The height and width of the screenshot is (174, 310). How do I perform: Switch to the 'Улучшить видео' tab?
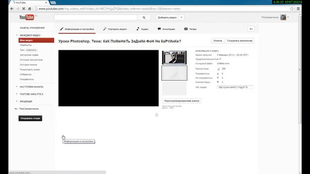115,29
